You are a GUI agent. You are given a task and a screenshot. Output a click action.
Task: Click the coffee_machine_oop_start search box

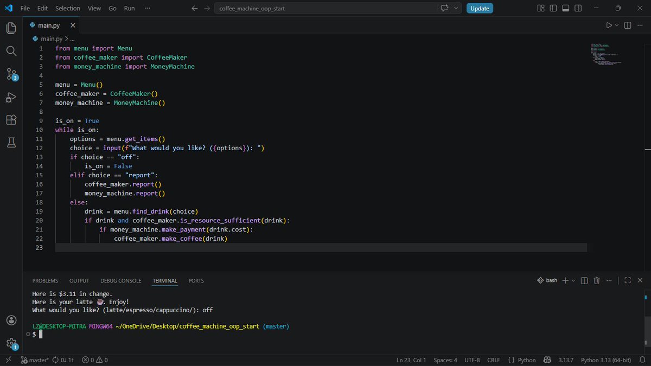327,8
